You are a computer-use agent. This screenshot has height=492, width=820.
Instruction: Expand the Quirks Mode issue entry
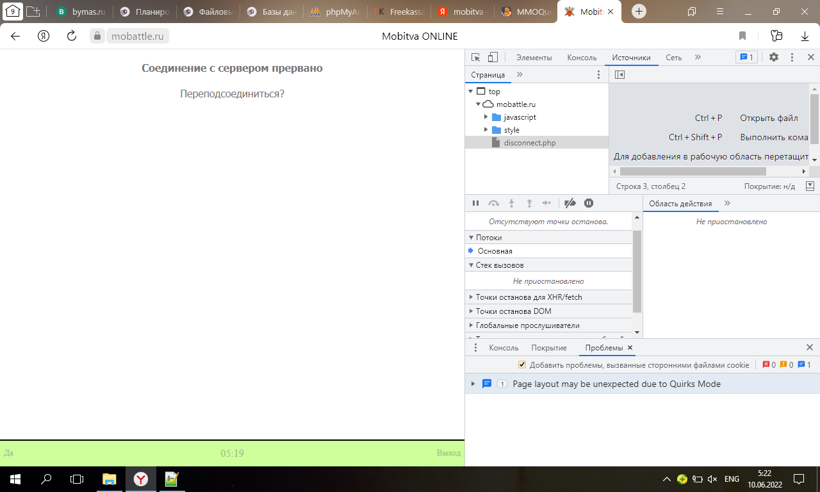coord(473,384)
